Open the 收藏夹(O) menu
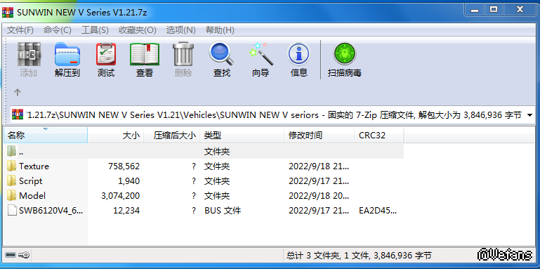540x269 pixels. [x=138, y=30]
